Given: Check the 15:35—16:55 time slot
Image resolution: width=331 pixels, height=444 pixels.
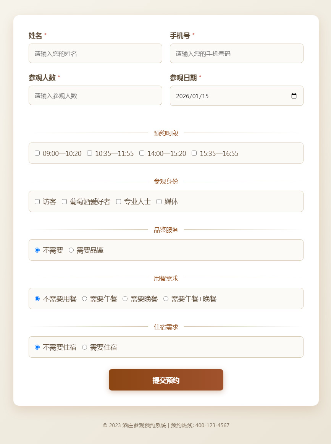Looking at the screenshot, I should click(x=194, y=153).
